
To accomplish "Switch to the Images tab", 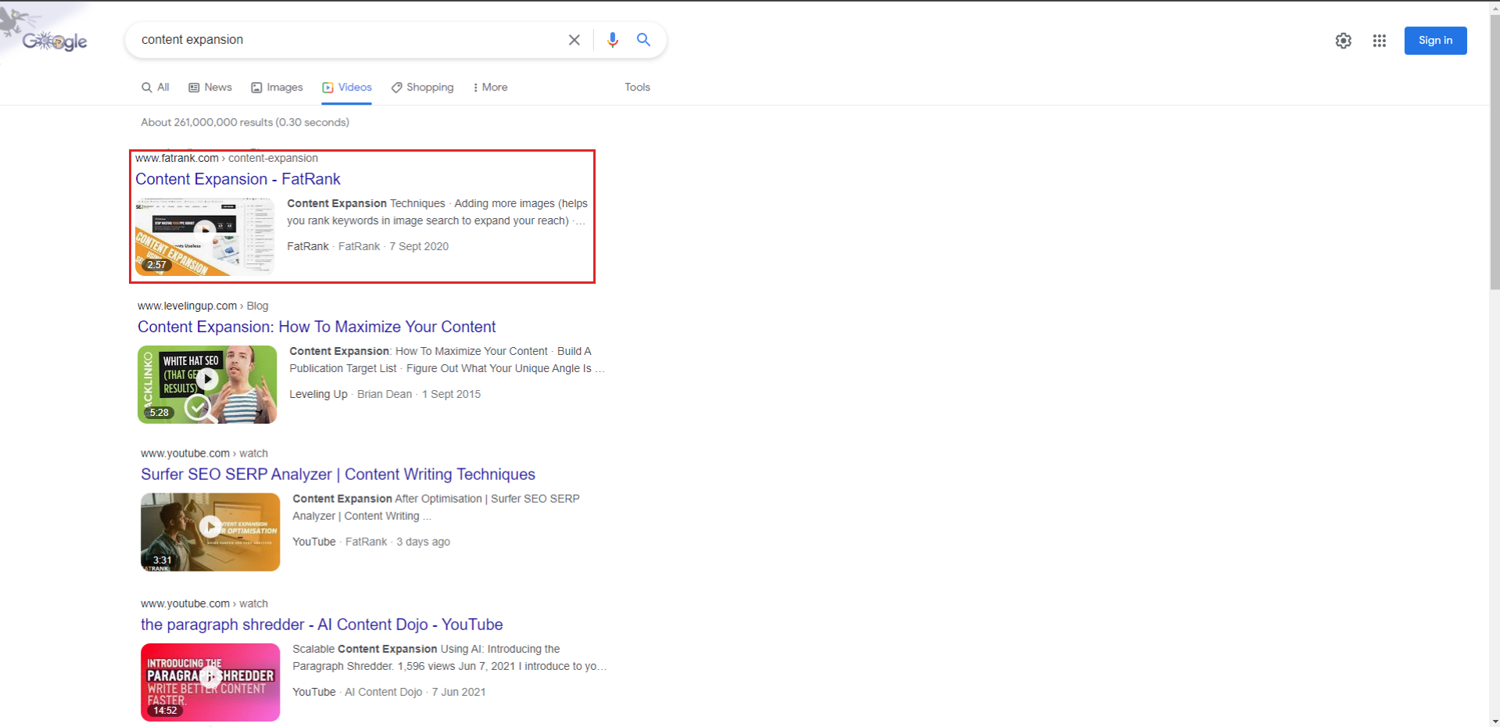I will coord(277,88).
